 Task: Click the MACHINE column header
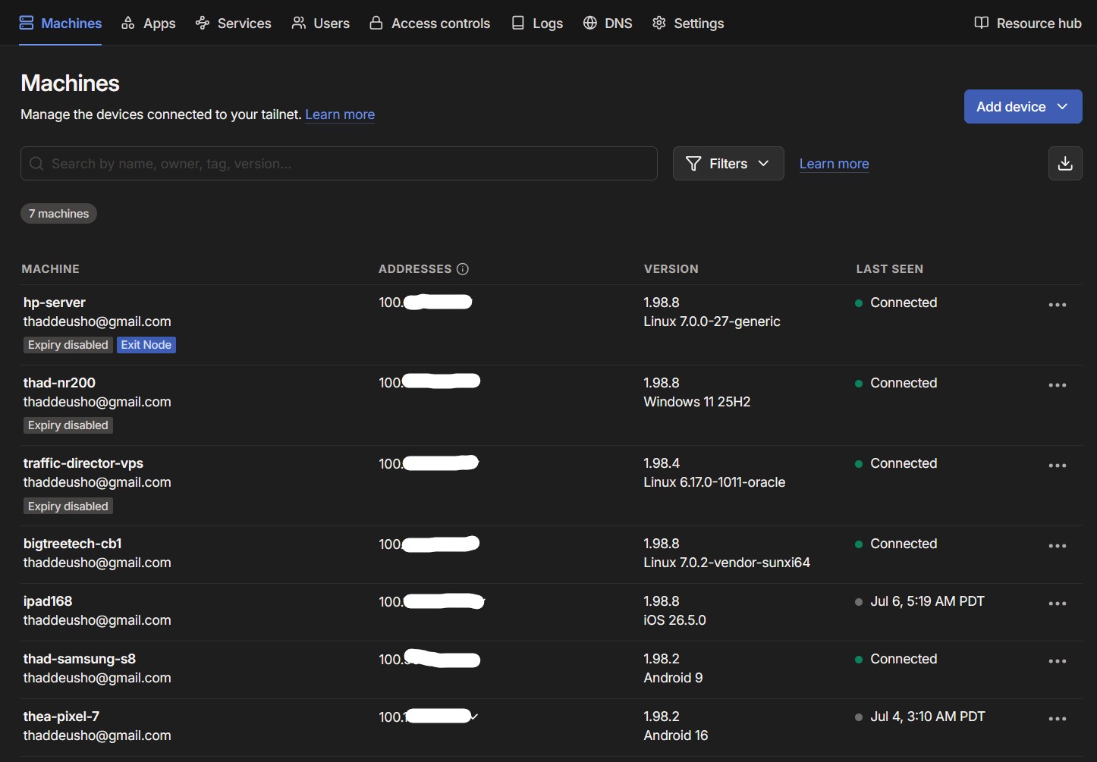(51, 269)
